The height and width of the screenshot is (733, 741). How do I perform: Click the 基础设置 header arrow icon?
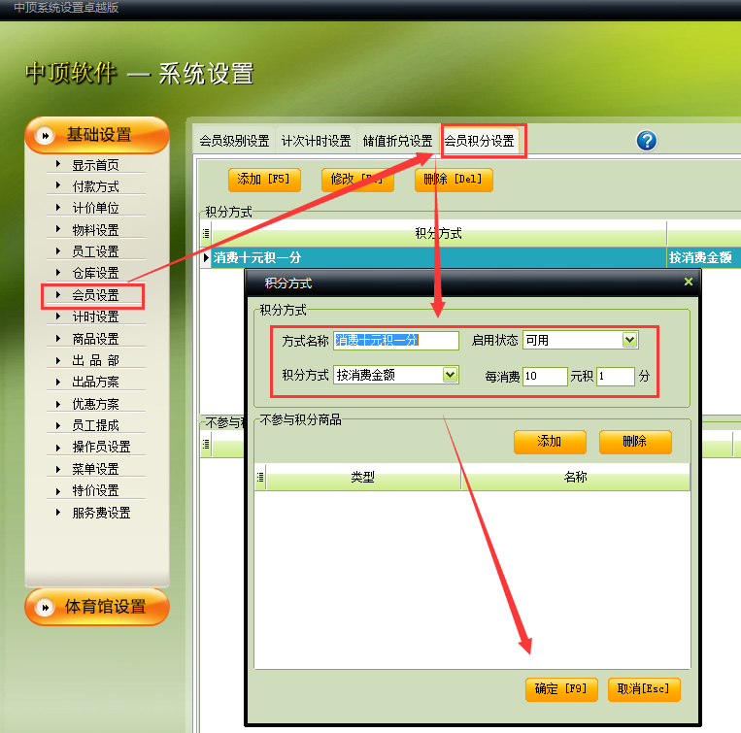click(45, 136)
